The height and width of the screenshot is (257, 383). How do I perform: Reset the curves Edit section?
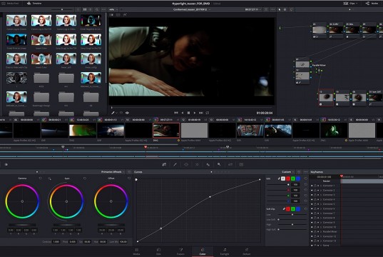(x=305, y=178)
